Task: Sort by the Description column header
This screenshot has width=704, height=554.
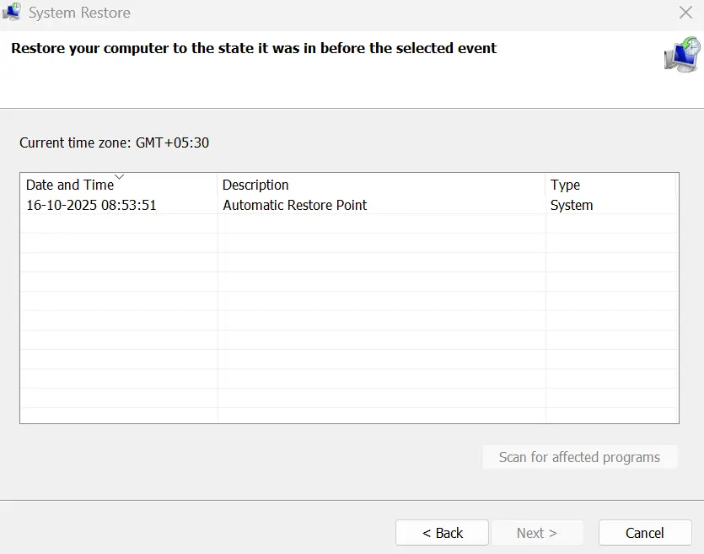Action: tap(255, 185)
